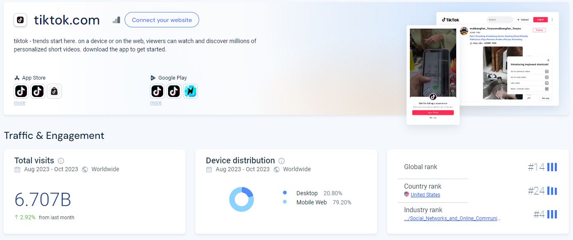Click the TikTok favicon beside tiktok.com

click(20, 20)
